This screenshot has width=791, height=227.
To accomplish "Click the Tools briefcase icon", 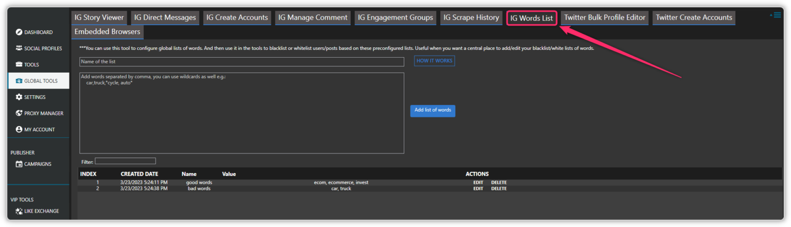I will [x=19, y=65].
